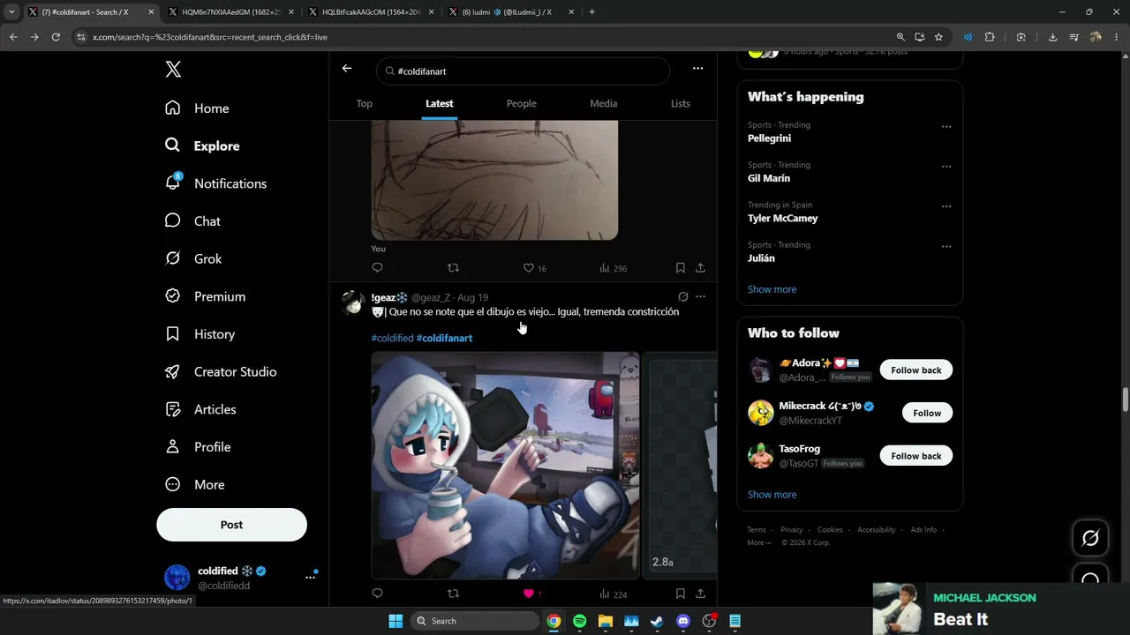1130x635 pixels.
Task: Open Chrome downloads
Action: click(x=1052, y=37)
